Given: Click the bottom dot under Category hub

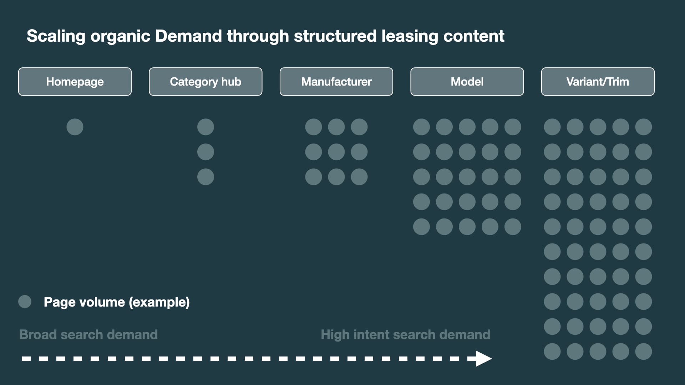Looking at the screenshot, I should [x=205, y=177].
